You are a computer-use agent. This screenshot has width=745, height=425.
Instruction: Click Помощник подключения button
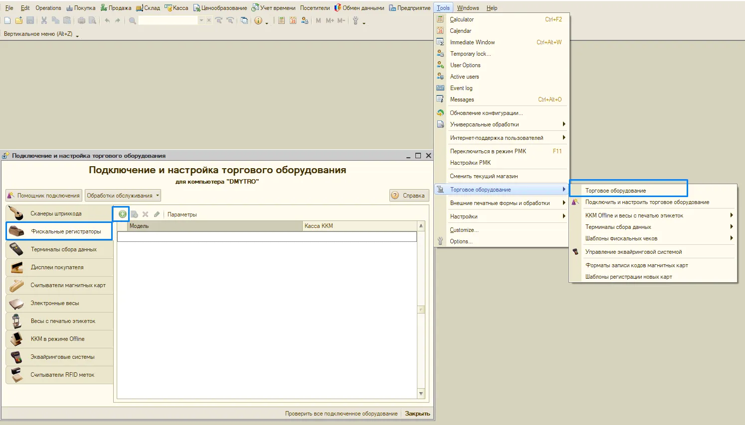click(x=44, y=196)
